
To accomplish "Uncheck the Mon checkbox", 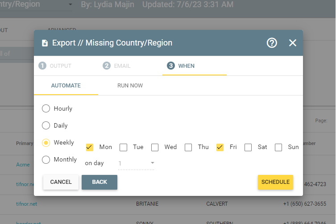I will [x=90, y=147].
